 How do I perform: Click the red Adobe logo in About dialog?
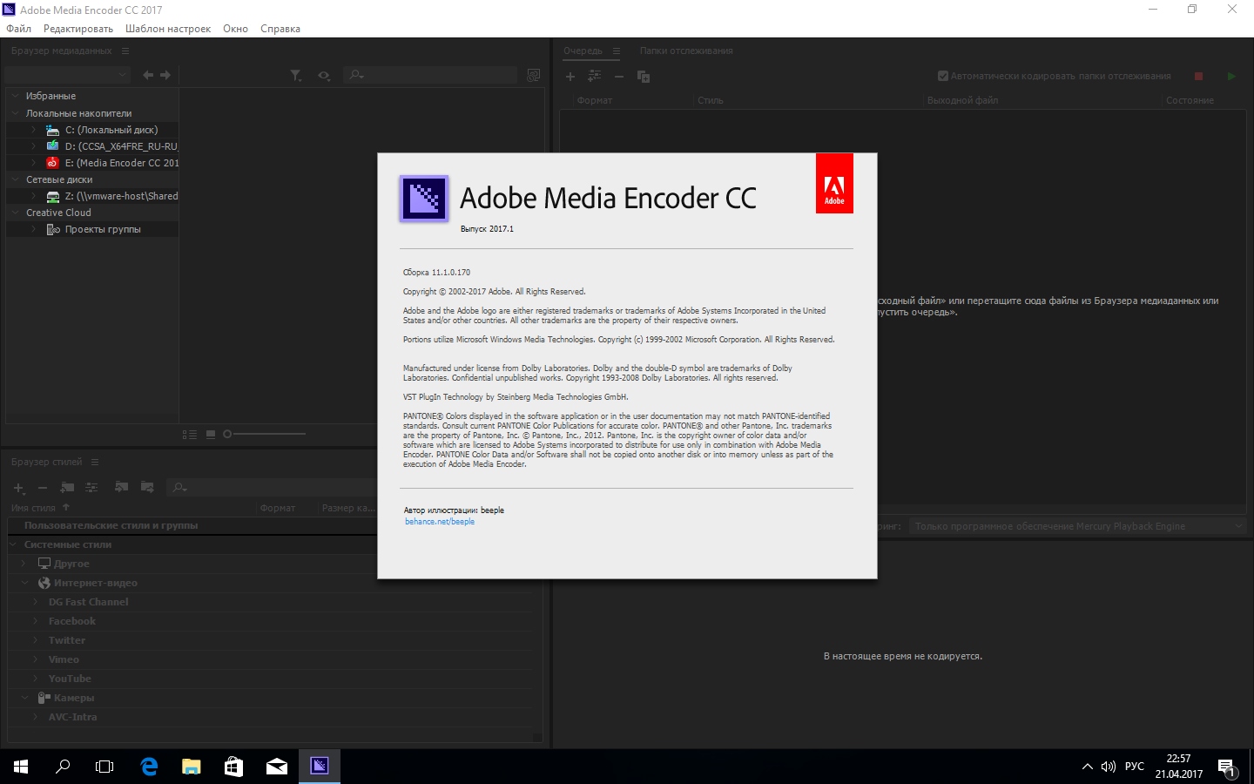tap(834, 183)
